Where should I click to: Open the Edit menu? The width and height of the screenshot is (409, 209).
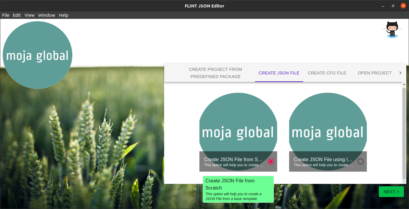tap(17, 15)
